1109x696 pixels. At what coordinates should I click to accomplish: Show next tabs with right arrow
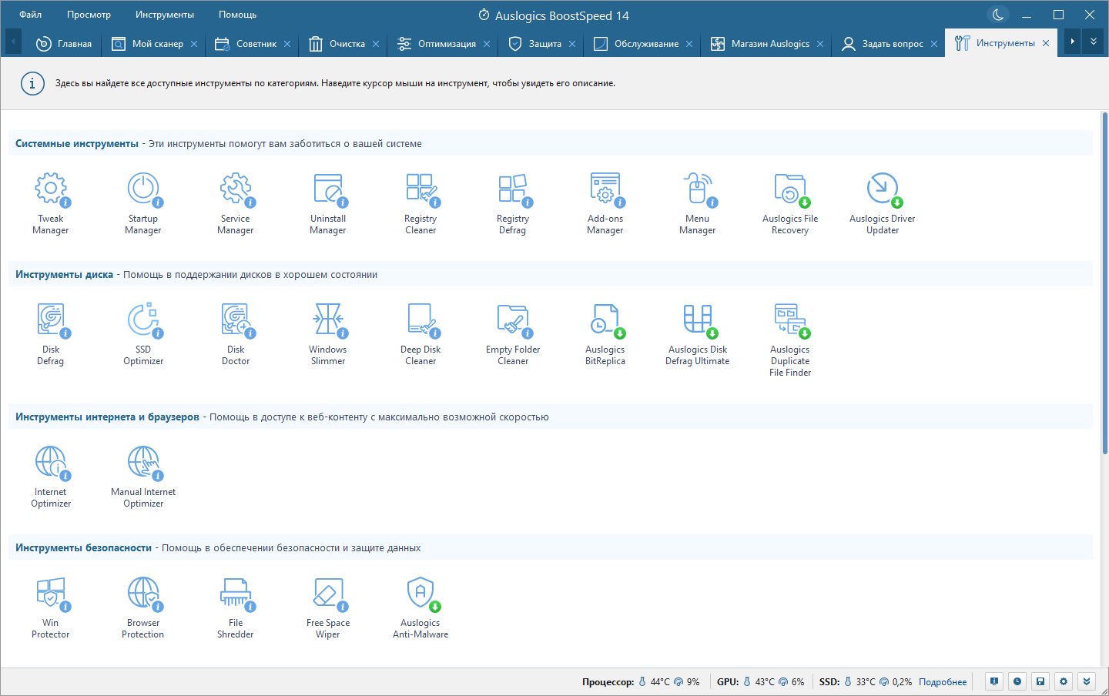pyautogui.click(x=1072, y=42)
